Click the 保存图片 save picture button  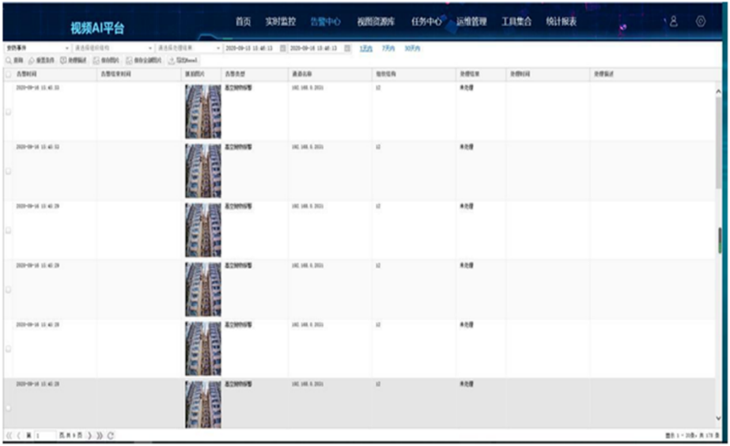pos(106,61)
